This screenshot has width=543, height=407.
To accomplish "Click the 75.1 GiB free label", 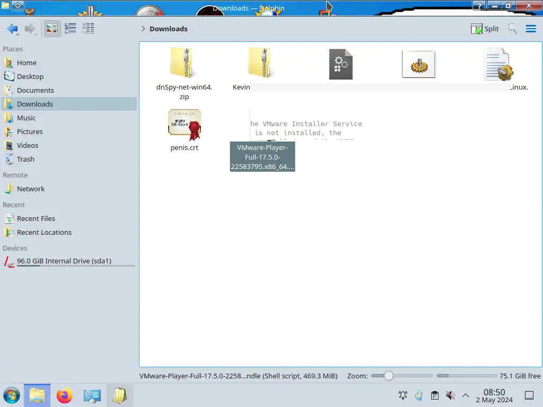I will (x=520, y=376).
